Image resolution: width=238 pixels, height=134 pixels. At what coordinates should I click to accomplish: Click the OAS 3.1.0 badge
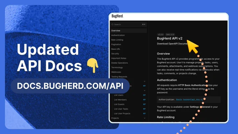[x=170, y=35]
